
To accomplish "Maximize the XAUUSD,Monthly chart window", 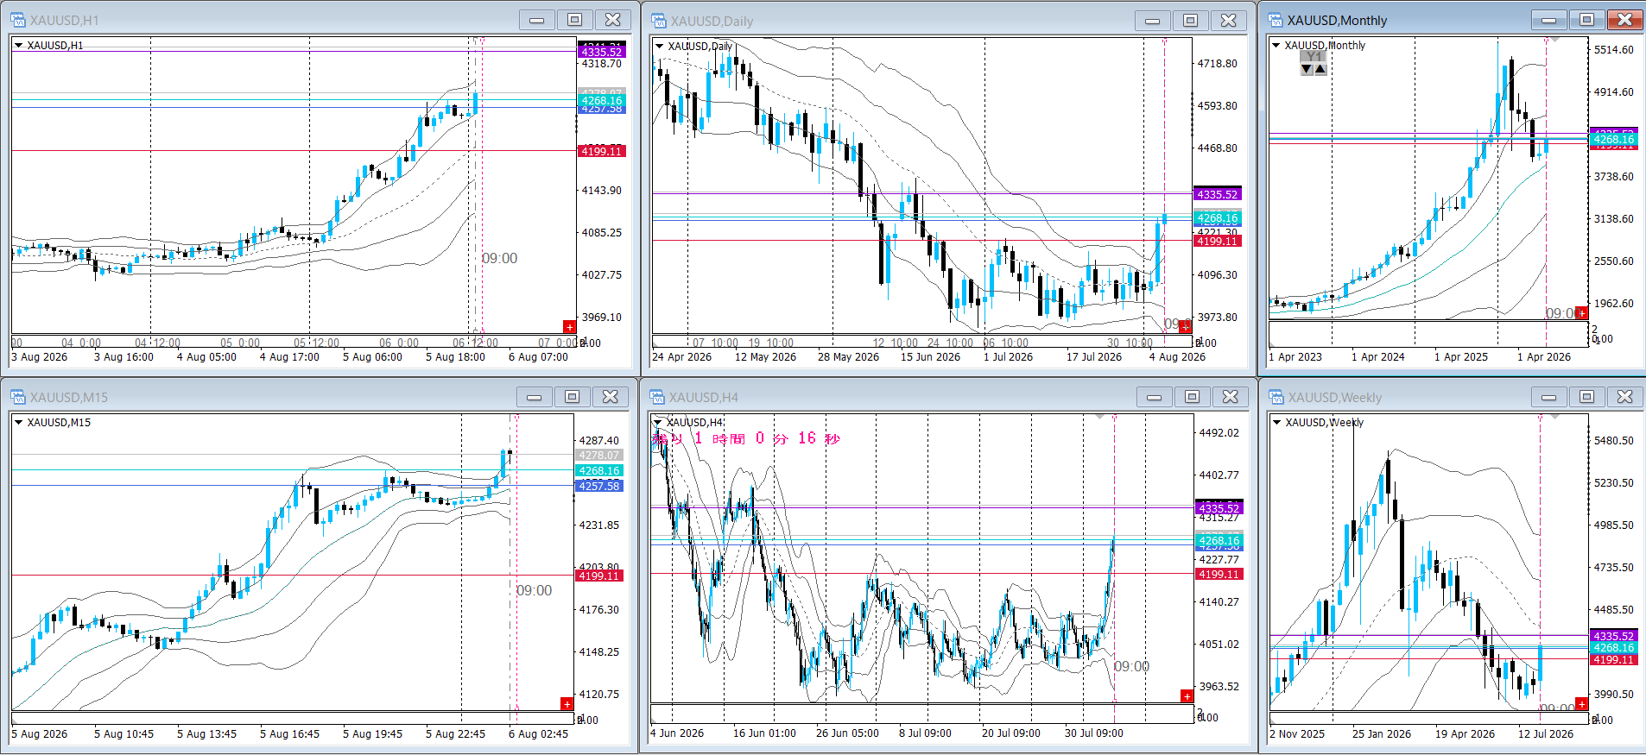I will [1587, 20].
